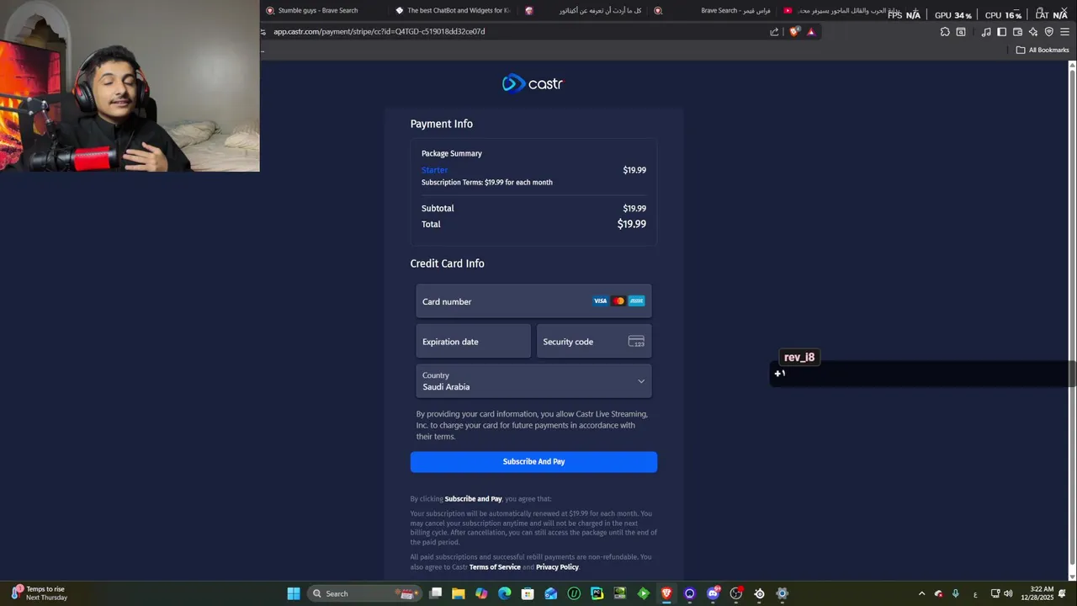Click the 'Package Summary' label

451,154
